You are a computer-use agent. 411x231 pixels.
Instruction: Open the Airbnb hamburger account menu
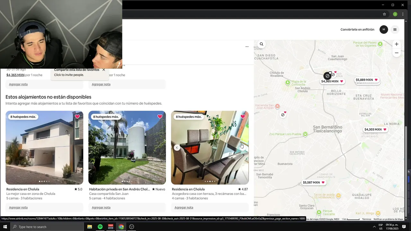395,30
